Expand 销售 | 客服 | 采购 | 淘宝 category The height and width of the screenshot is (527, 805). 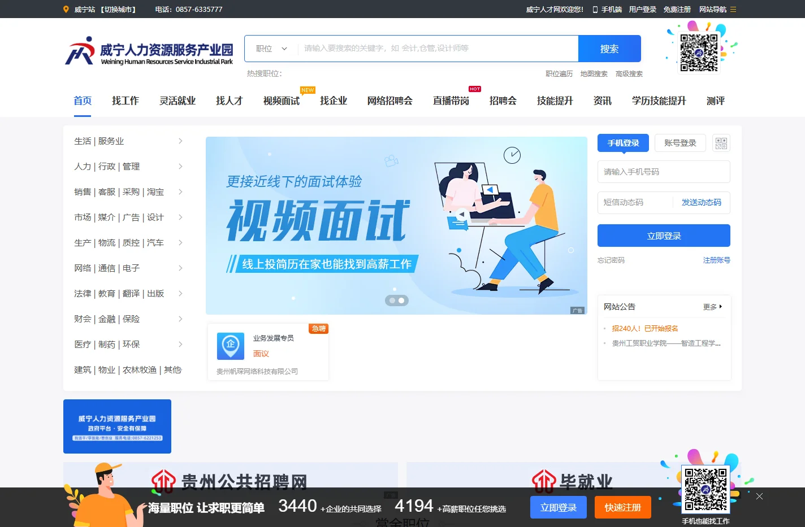point(128,191)
